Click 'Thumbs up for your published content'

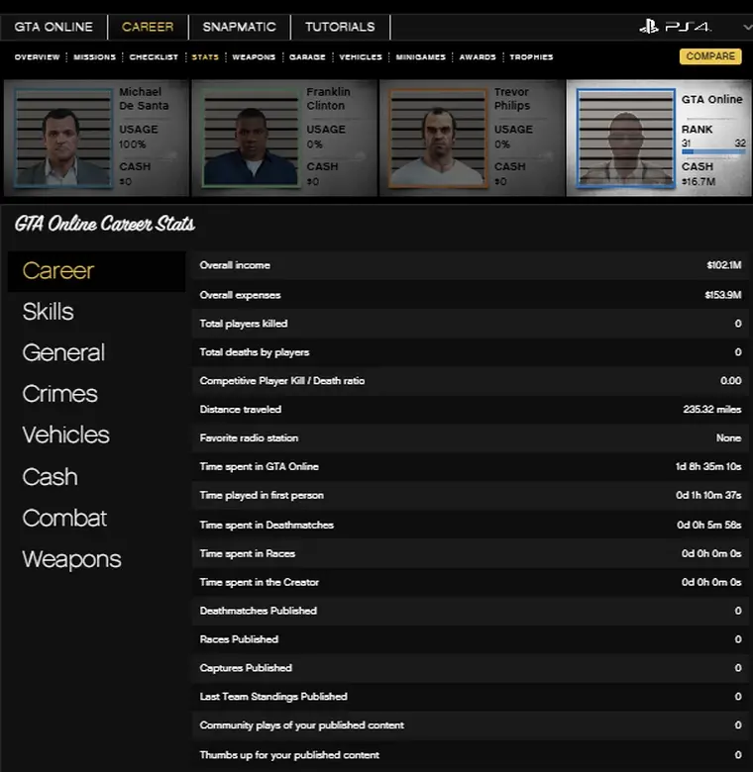289,755
